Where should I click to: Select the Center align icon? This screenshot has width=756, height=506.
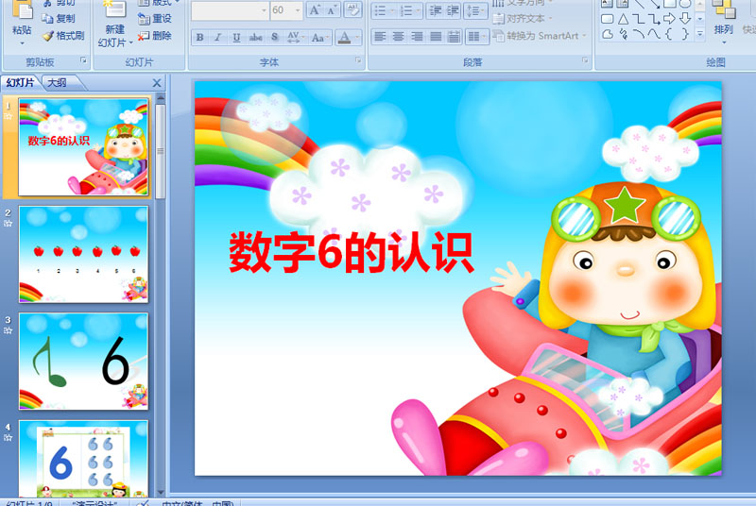click(398, 37)
